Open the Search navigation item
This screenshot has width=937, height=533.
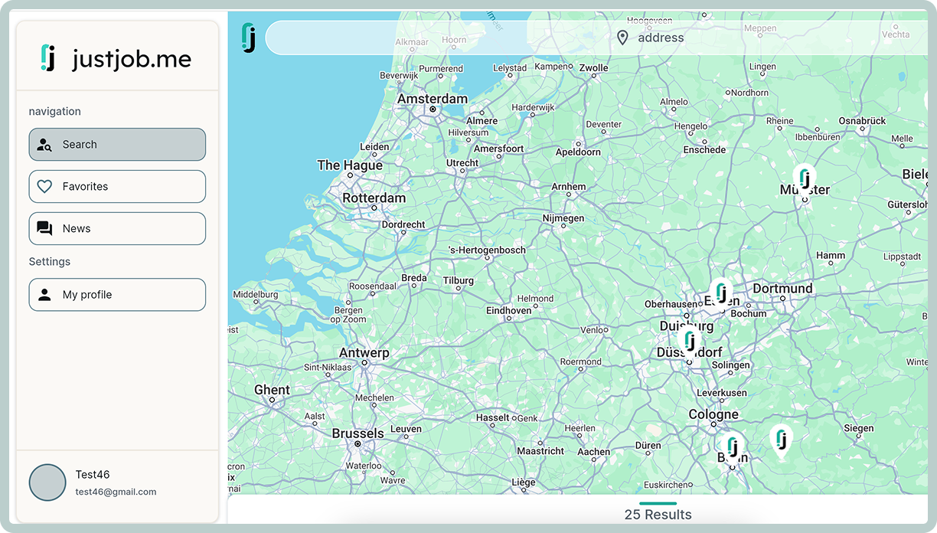(117, 144)
